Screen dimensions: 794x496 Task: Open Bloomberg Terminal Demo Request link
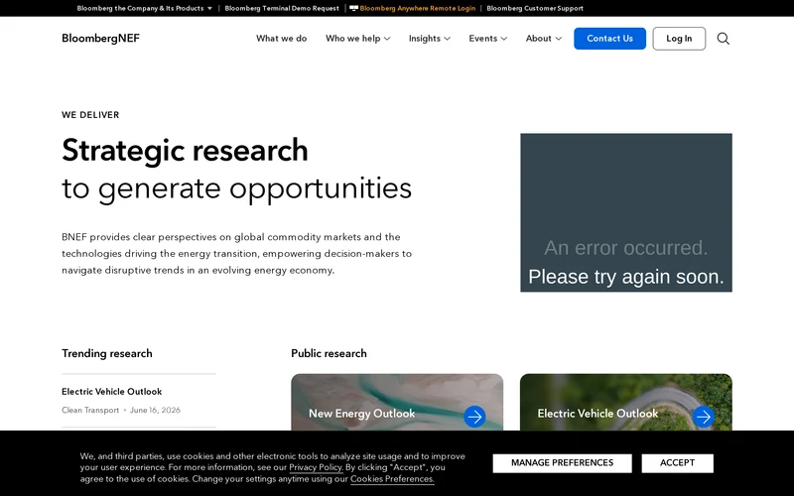coord(282,8)
